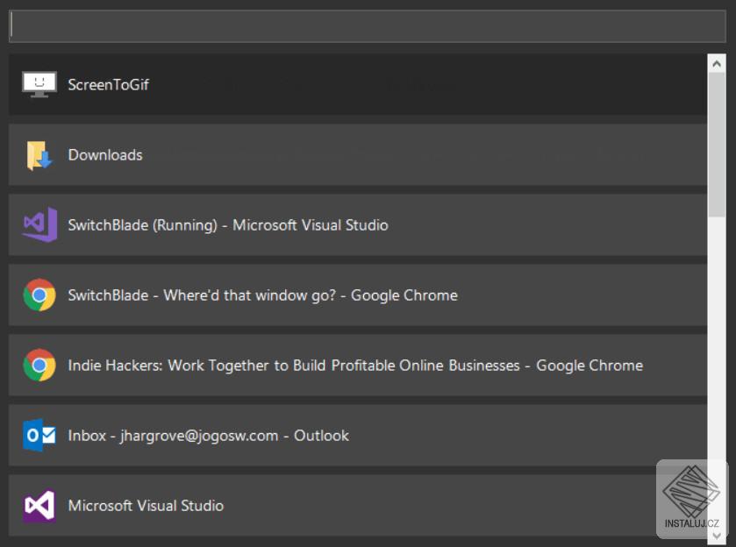Click the scrollbar track below the thumb
The width and height of the screenshot is (736, 547).
click(717, 351)
